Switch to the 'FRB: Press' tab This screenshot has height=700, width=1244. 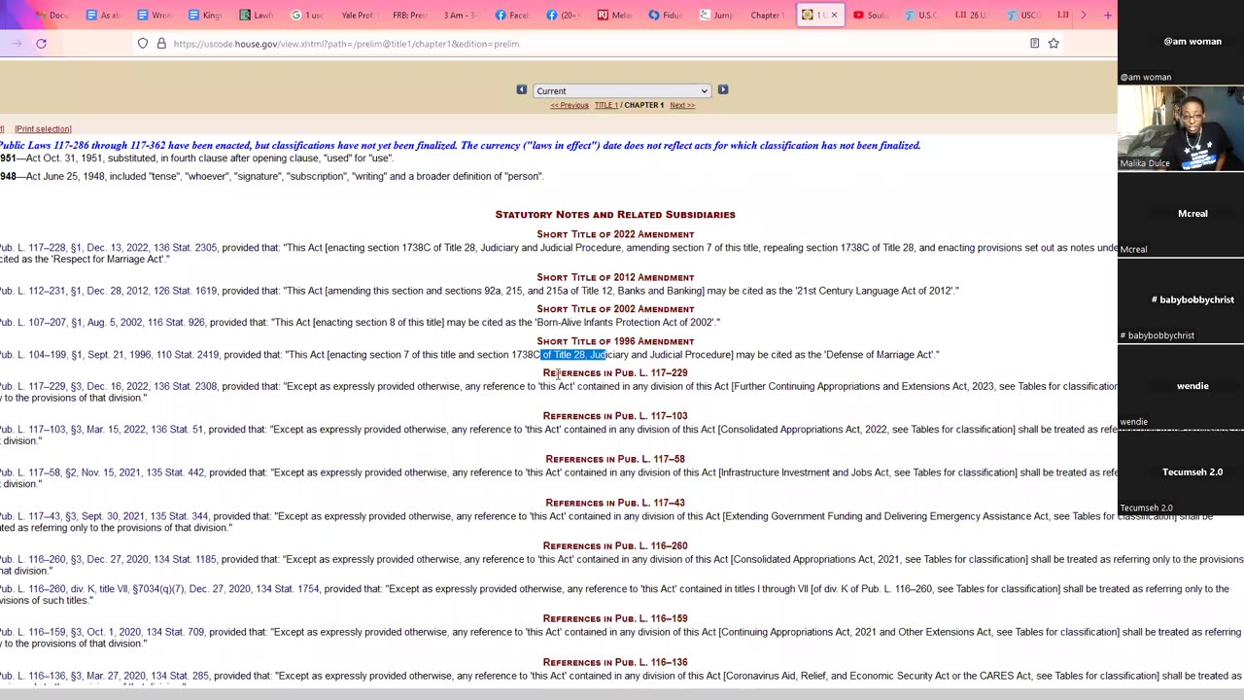pos(409,15)
